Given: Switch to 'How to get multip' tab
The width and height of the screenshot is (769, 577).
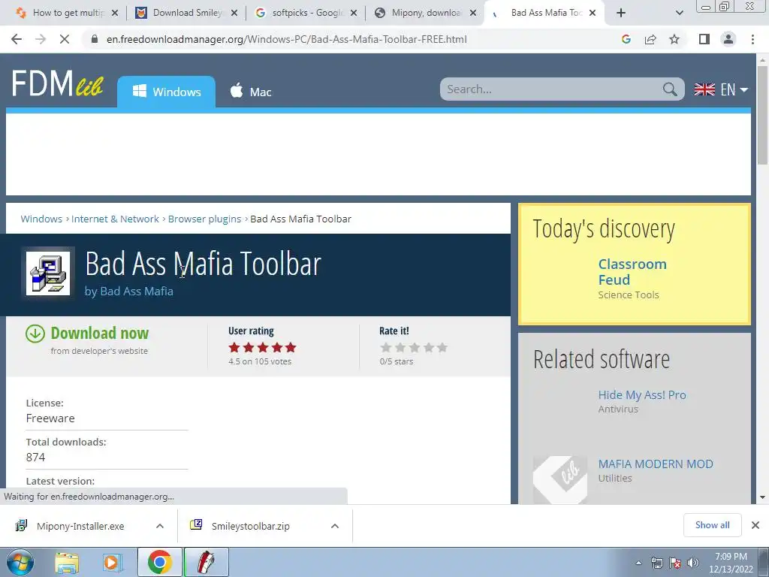Looking at the screenshot, I should (x=68, y=13).
